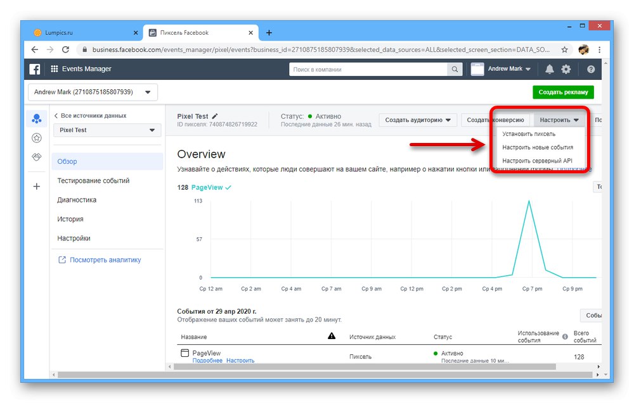Viewport: 634px width, 403px height.
Task: Click the Overview heading
Action: [x=201, y=154]
